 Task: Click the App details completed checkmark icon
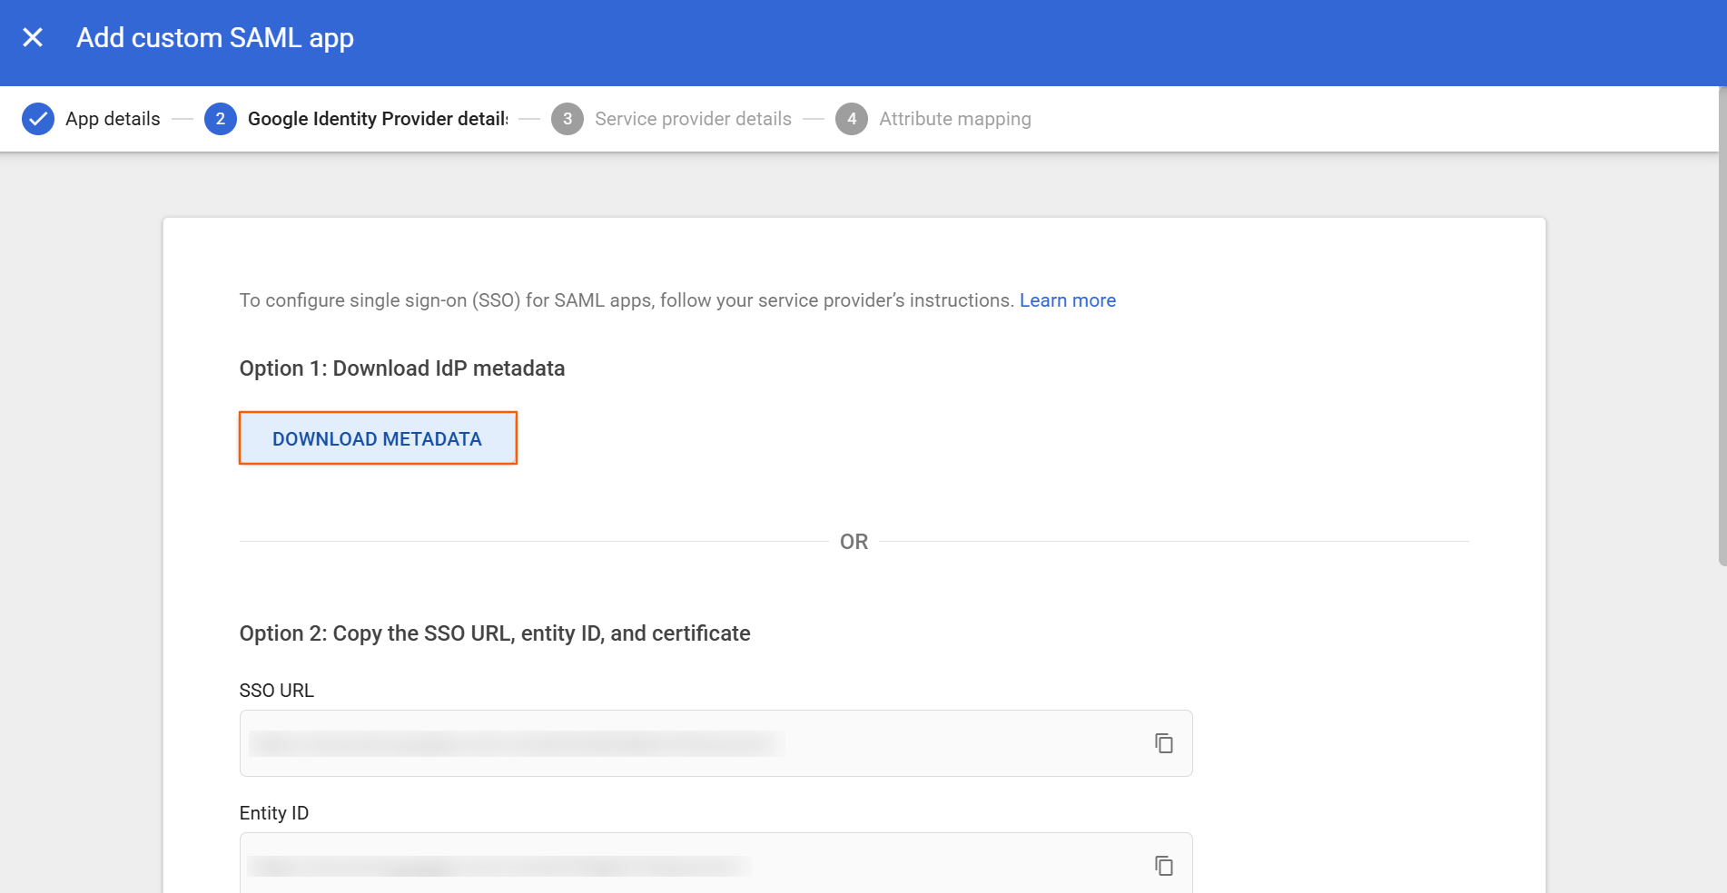point(38,119)
